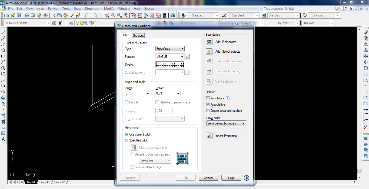Viewport: 369px width, 189px height.
Task: Select the Spline tool
Action: (x=3, y=80)
